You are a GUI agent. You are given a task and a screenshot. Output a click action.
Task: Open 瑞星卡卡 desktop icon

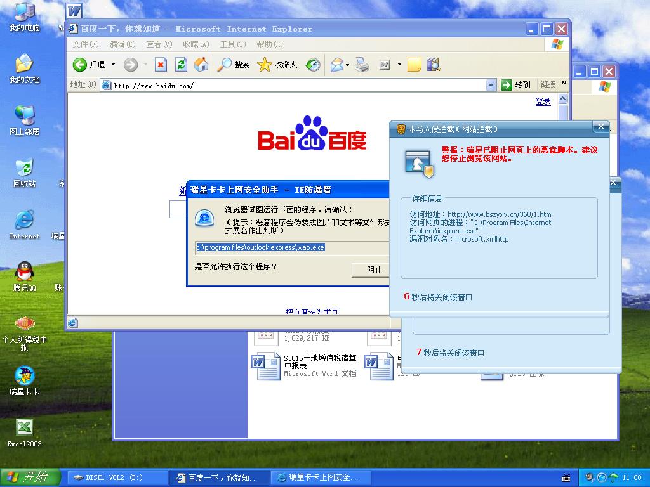25,381
